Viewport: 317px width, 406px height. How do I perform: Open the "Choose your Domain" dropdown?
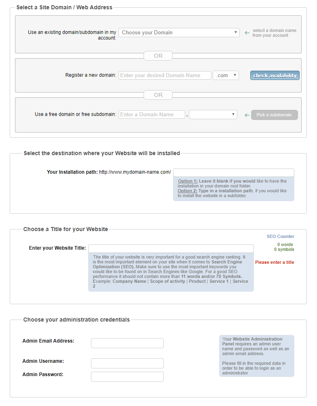179,33
